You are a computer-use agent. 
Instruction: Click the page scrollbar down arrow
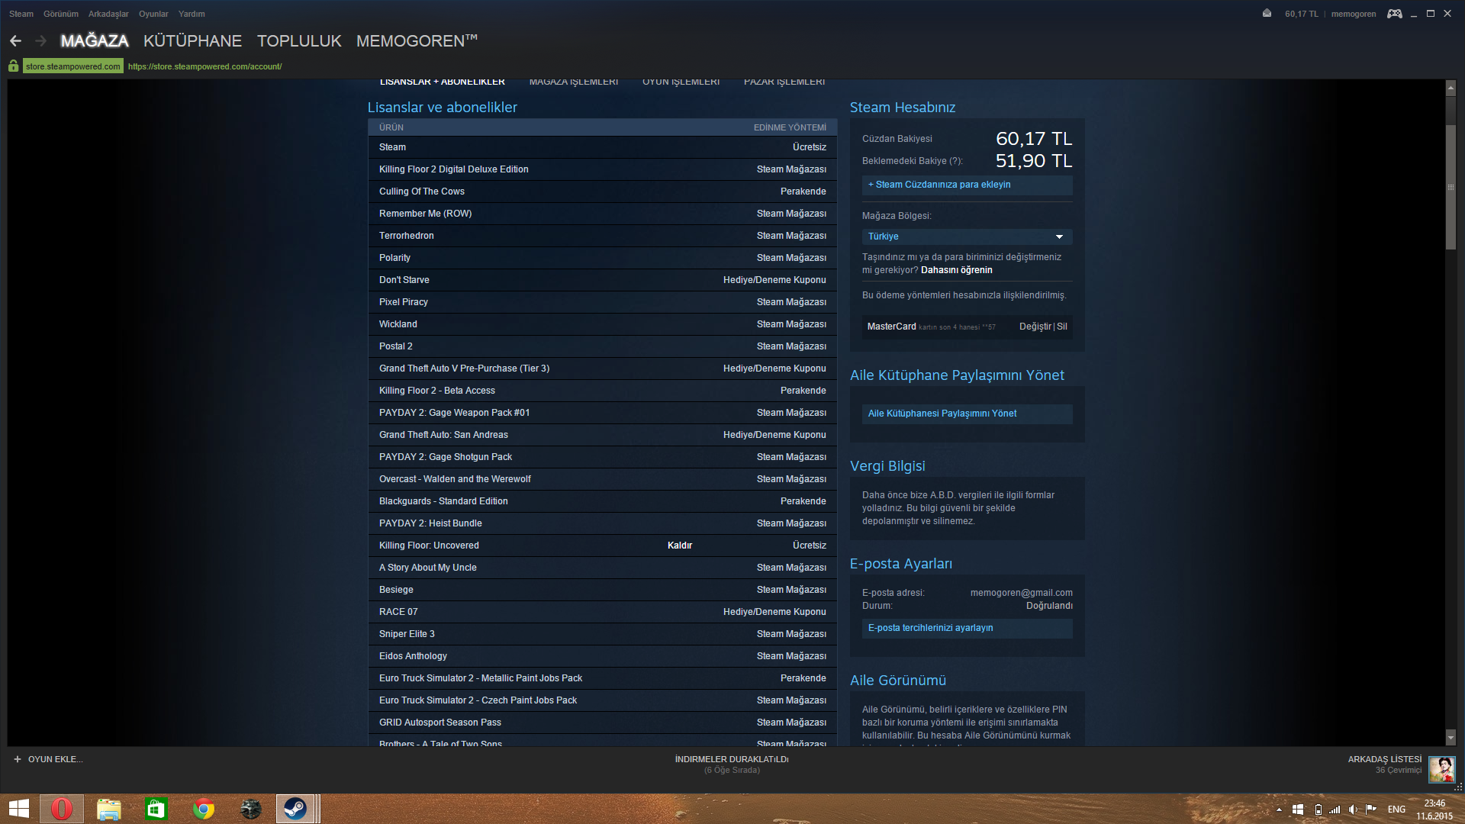(x=1451, y=738)
